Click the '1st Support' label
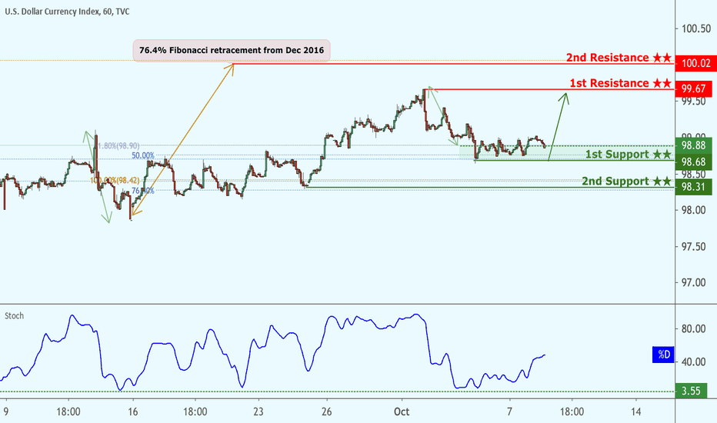 point(629,155)
